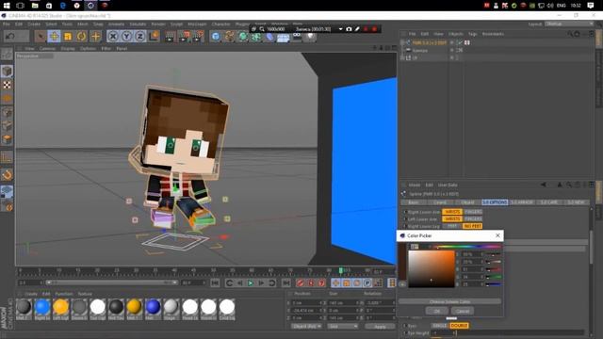Image resolution: width=603 pixels, height=339 pixels.
Task: Click the Apply button in coordinates panel
Action: [380, 327]
